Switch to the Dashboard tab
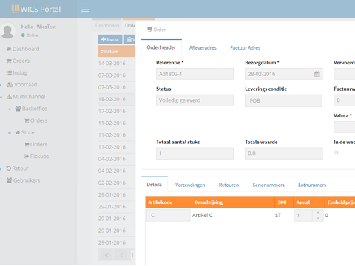This screenshot has height=266, width=355. [x=107, y=26]
